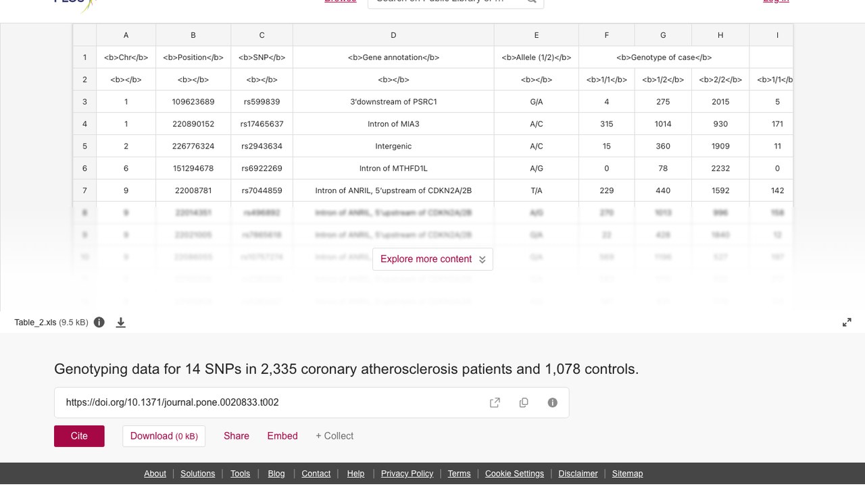
Task: Open the Help footer link
Action: pyautogui.click(x=355, y=474)
